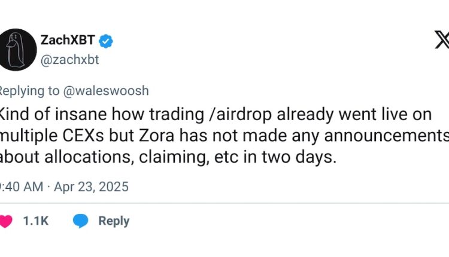Click the Apr 23, 2025 date
Image resolution: width=449 pixels, height=257 pixels.
tap(91, 186)
